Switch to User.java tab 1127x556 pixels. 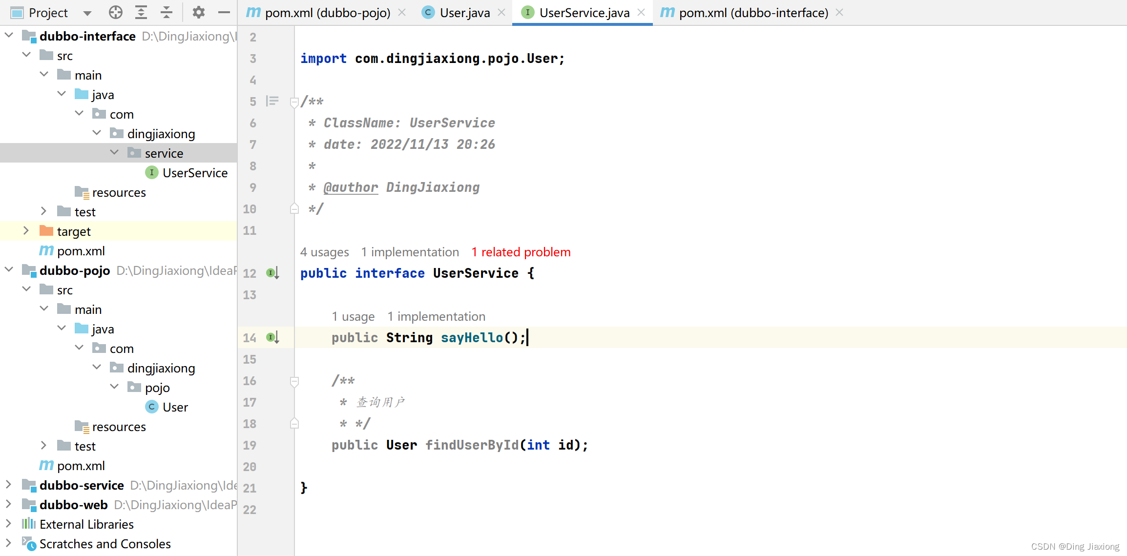click(x=464, y=13)
